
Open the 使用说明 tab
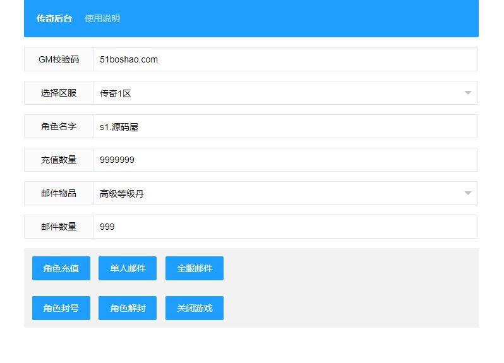tap(102, 19)
